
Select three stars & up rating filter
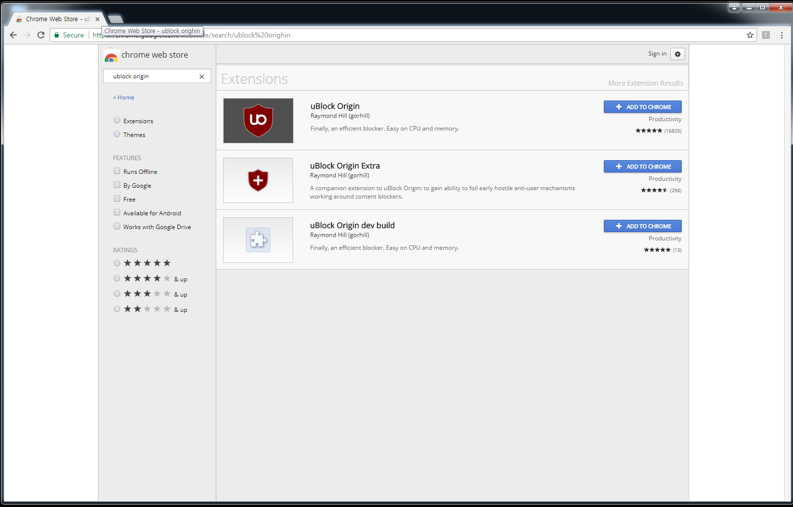point(117,294)
